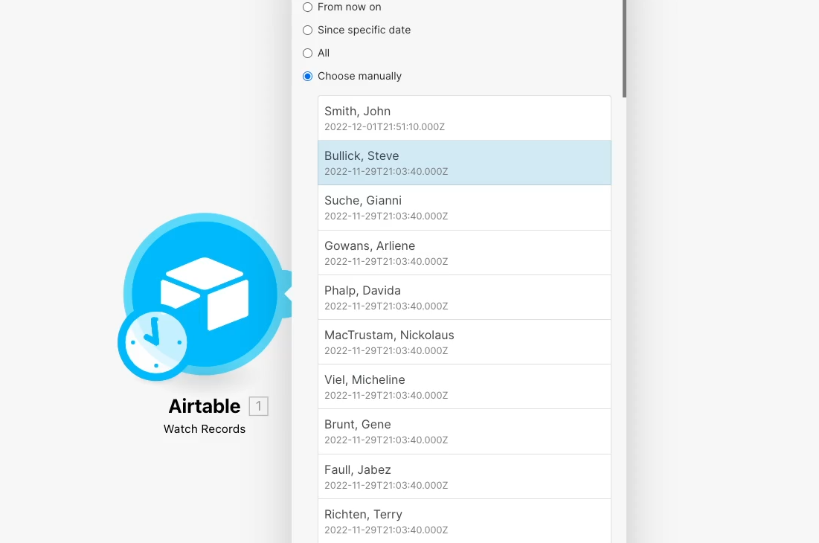Select the 'All' radio option
Viewport: 819px width, 543px height.
(x=308, y=54)
